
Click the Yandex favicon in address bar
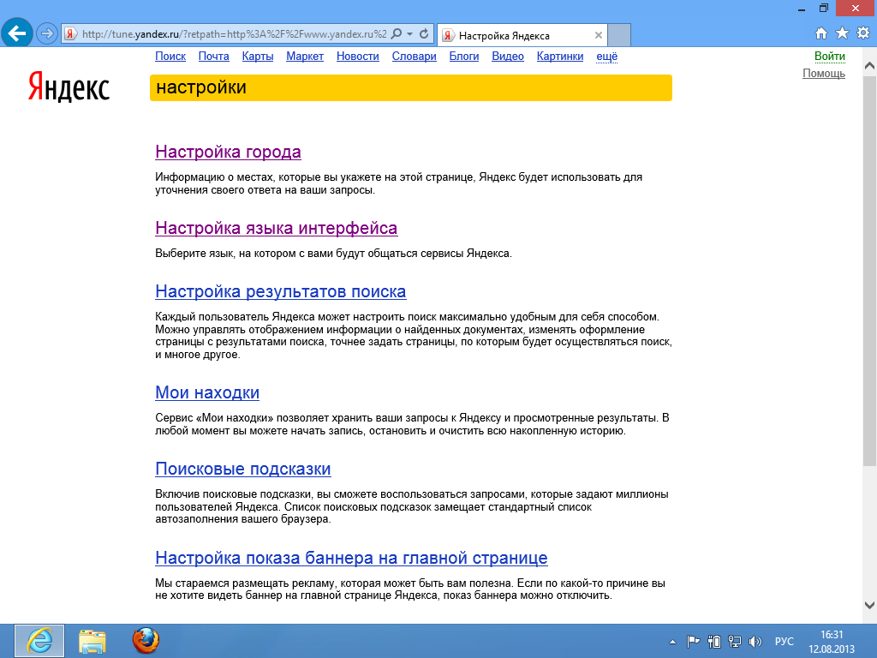click(70, 34)
